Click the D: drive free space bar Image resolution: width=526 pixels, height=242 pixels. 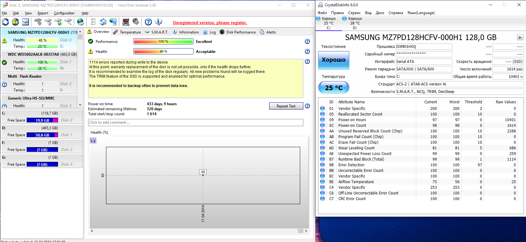point(42,135)
